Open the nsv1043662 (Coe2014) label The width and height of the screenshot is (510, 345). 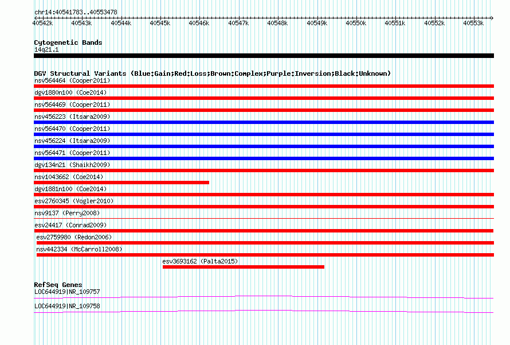click(x=69, y=177)
